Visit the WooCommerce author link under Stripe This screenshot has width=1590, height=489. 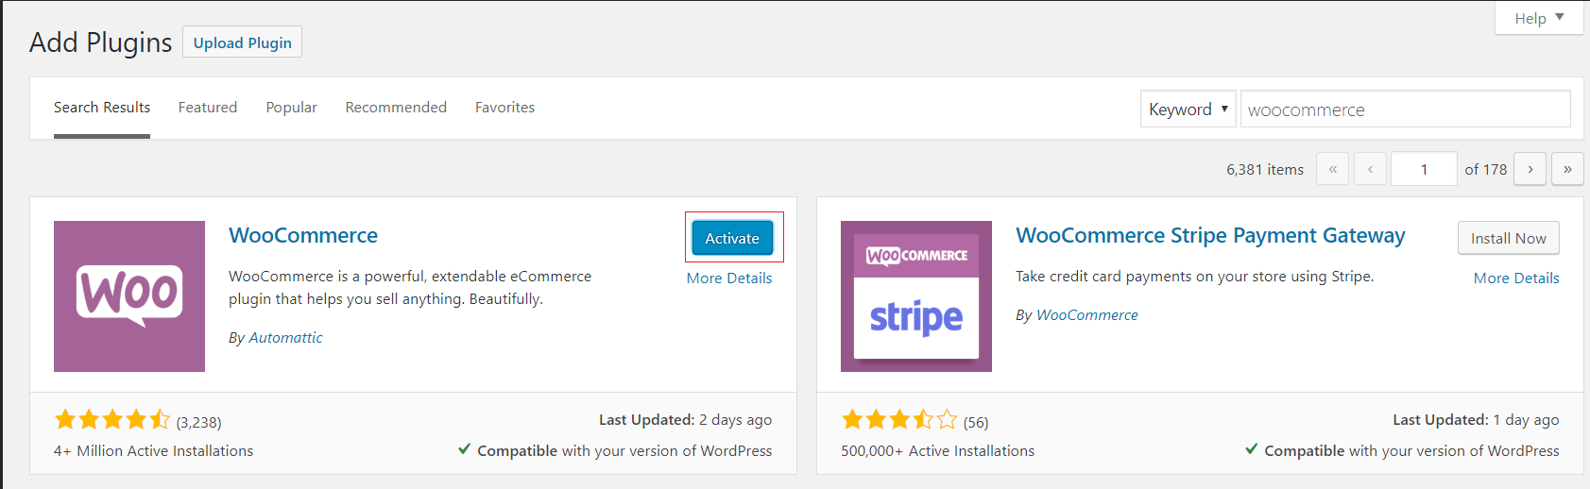1087,314
